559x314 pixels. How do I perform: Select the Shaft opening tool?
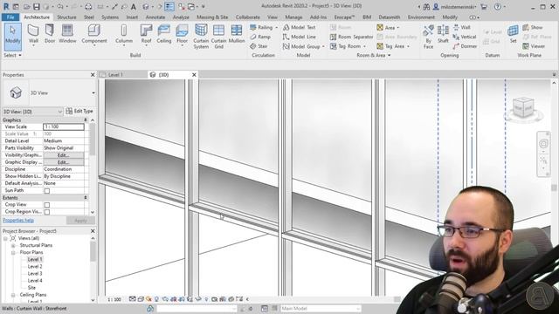pyautogui.click(x=443, y=35)
